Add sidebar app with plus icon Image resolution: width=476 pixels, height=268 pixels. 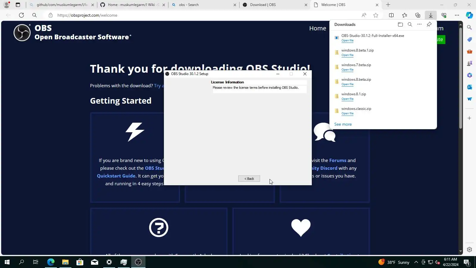tap(469, 118)
